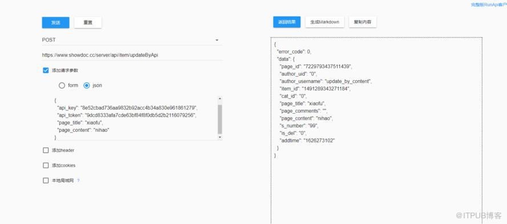Click the "data": { response line
The height and width of the screenshot is (224, 507).
click(x=286, y=59)
